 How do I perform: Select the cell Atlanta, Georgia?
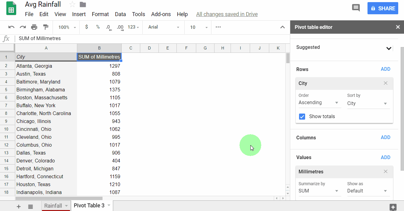click(46, 66)
